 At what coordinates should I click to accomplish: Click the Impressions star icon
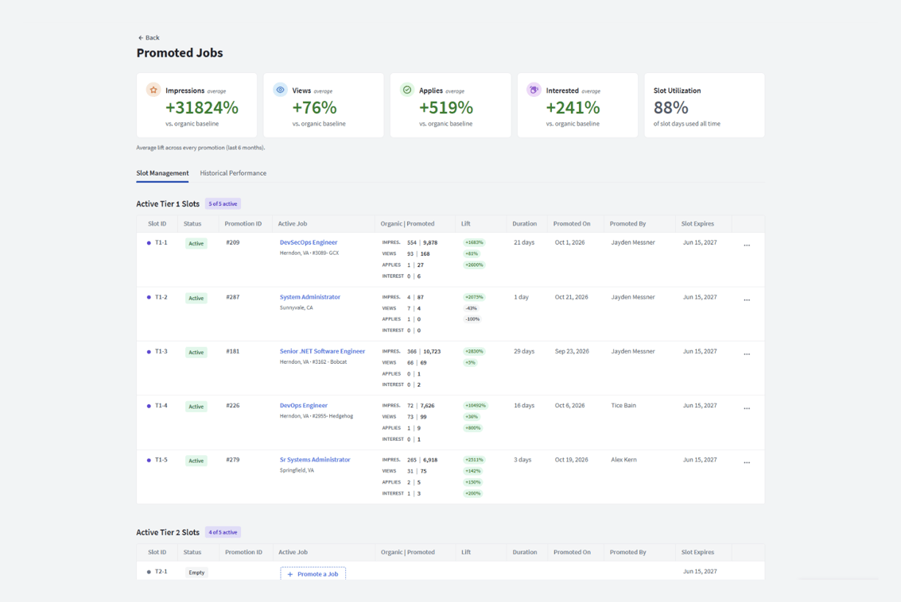153,90
